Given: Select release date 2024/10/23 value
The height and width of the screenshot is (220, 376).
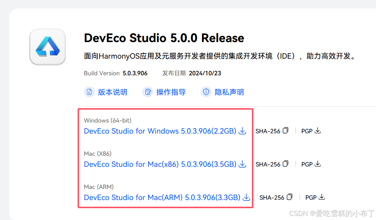Looking at the screenshot, I should point(205,73).
